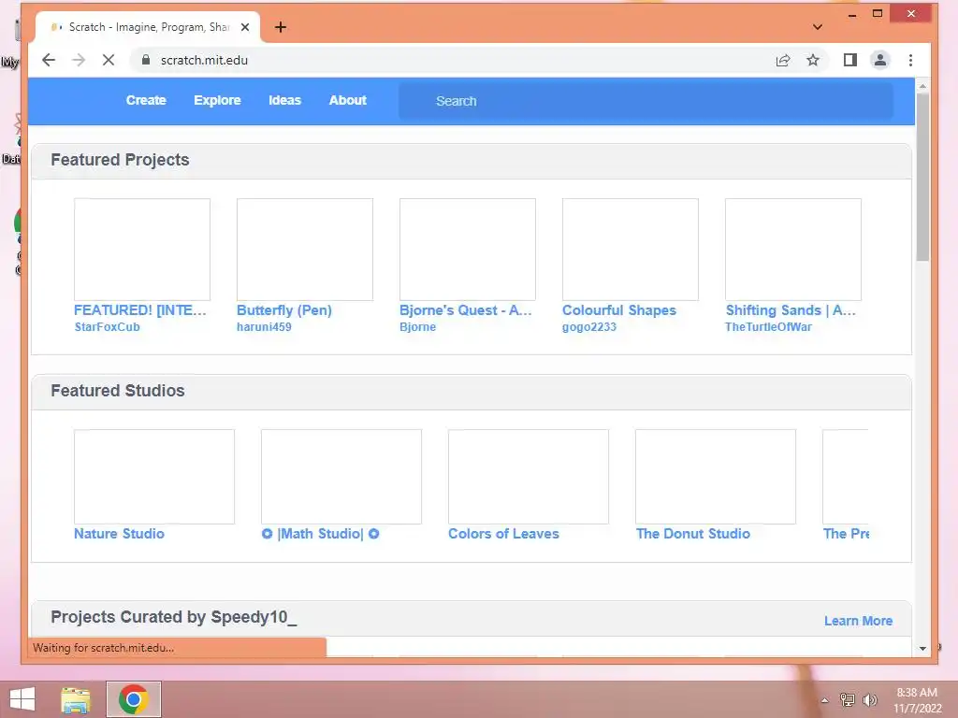958x718 pixels.
Task: Open Nature Studio link
Action: coord(119,534)
